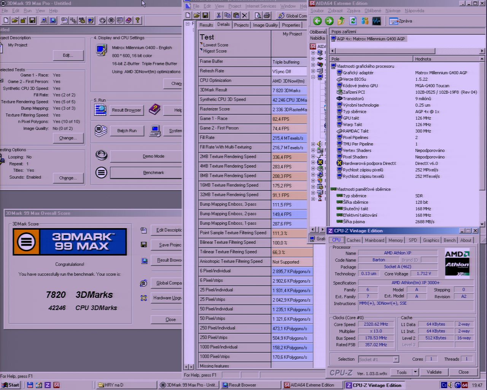Image resolution: width=487 pixels, height=390 pixels.
Task: Open Project menu in Result Browser
Action: 235,6
